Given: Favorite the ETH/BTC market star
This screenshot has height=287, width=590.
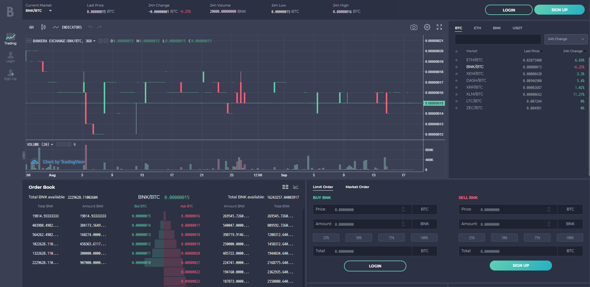Looking at the screenshot, I should [x=456, y=60].
